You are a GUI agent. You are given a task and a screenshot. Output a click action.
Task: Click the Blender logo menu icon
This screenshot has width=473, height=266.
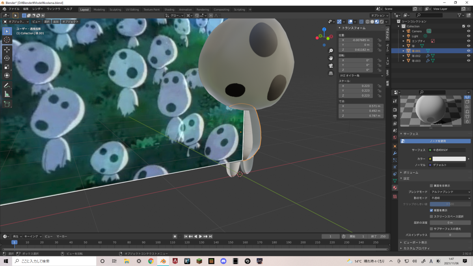[4, 9]
